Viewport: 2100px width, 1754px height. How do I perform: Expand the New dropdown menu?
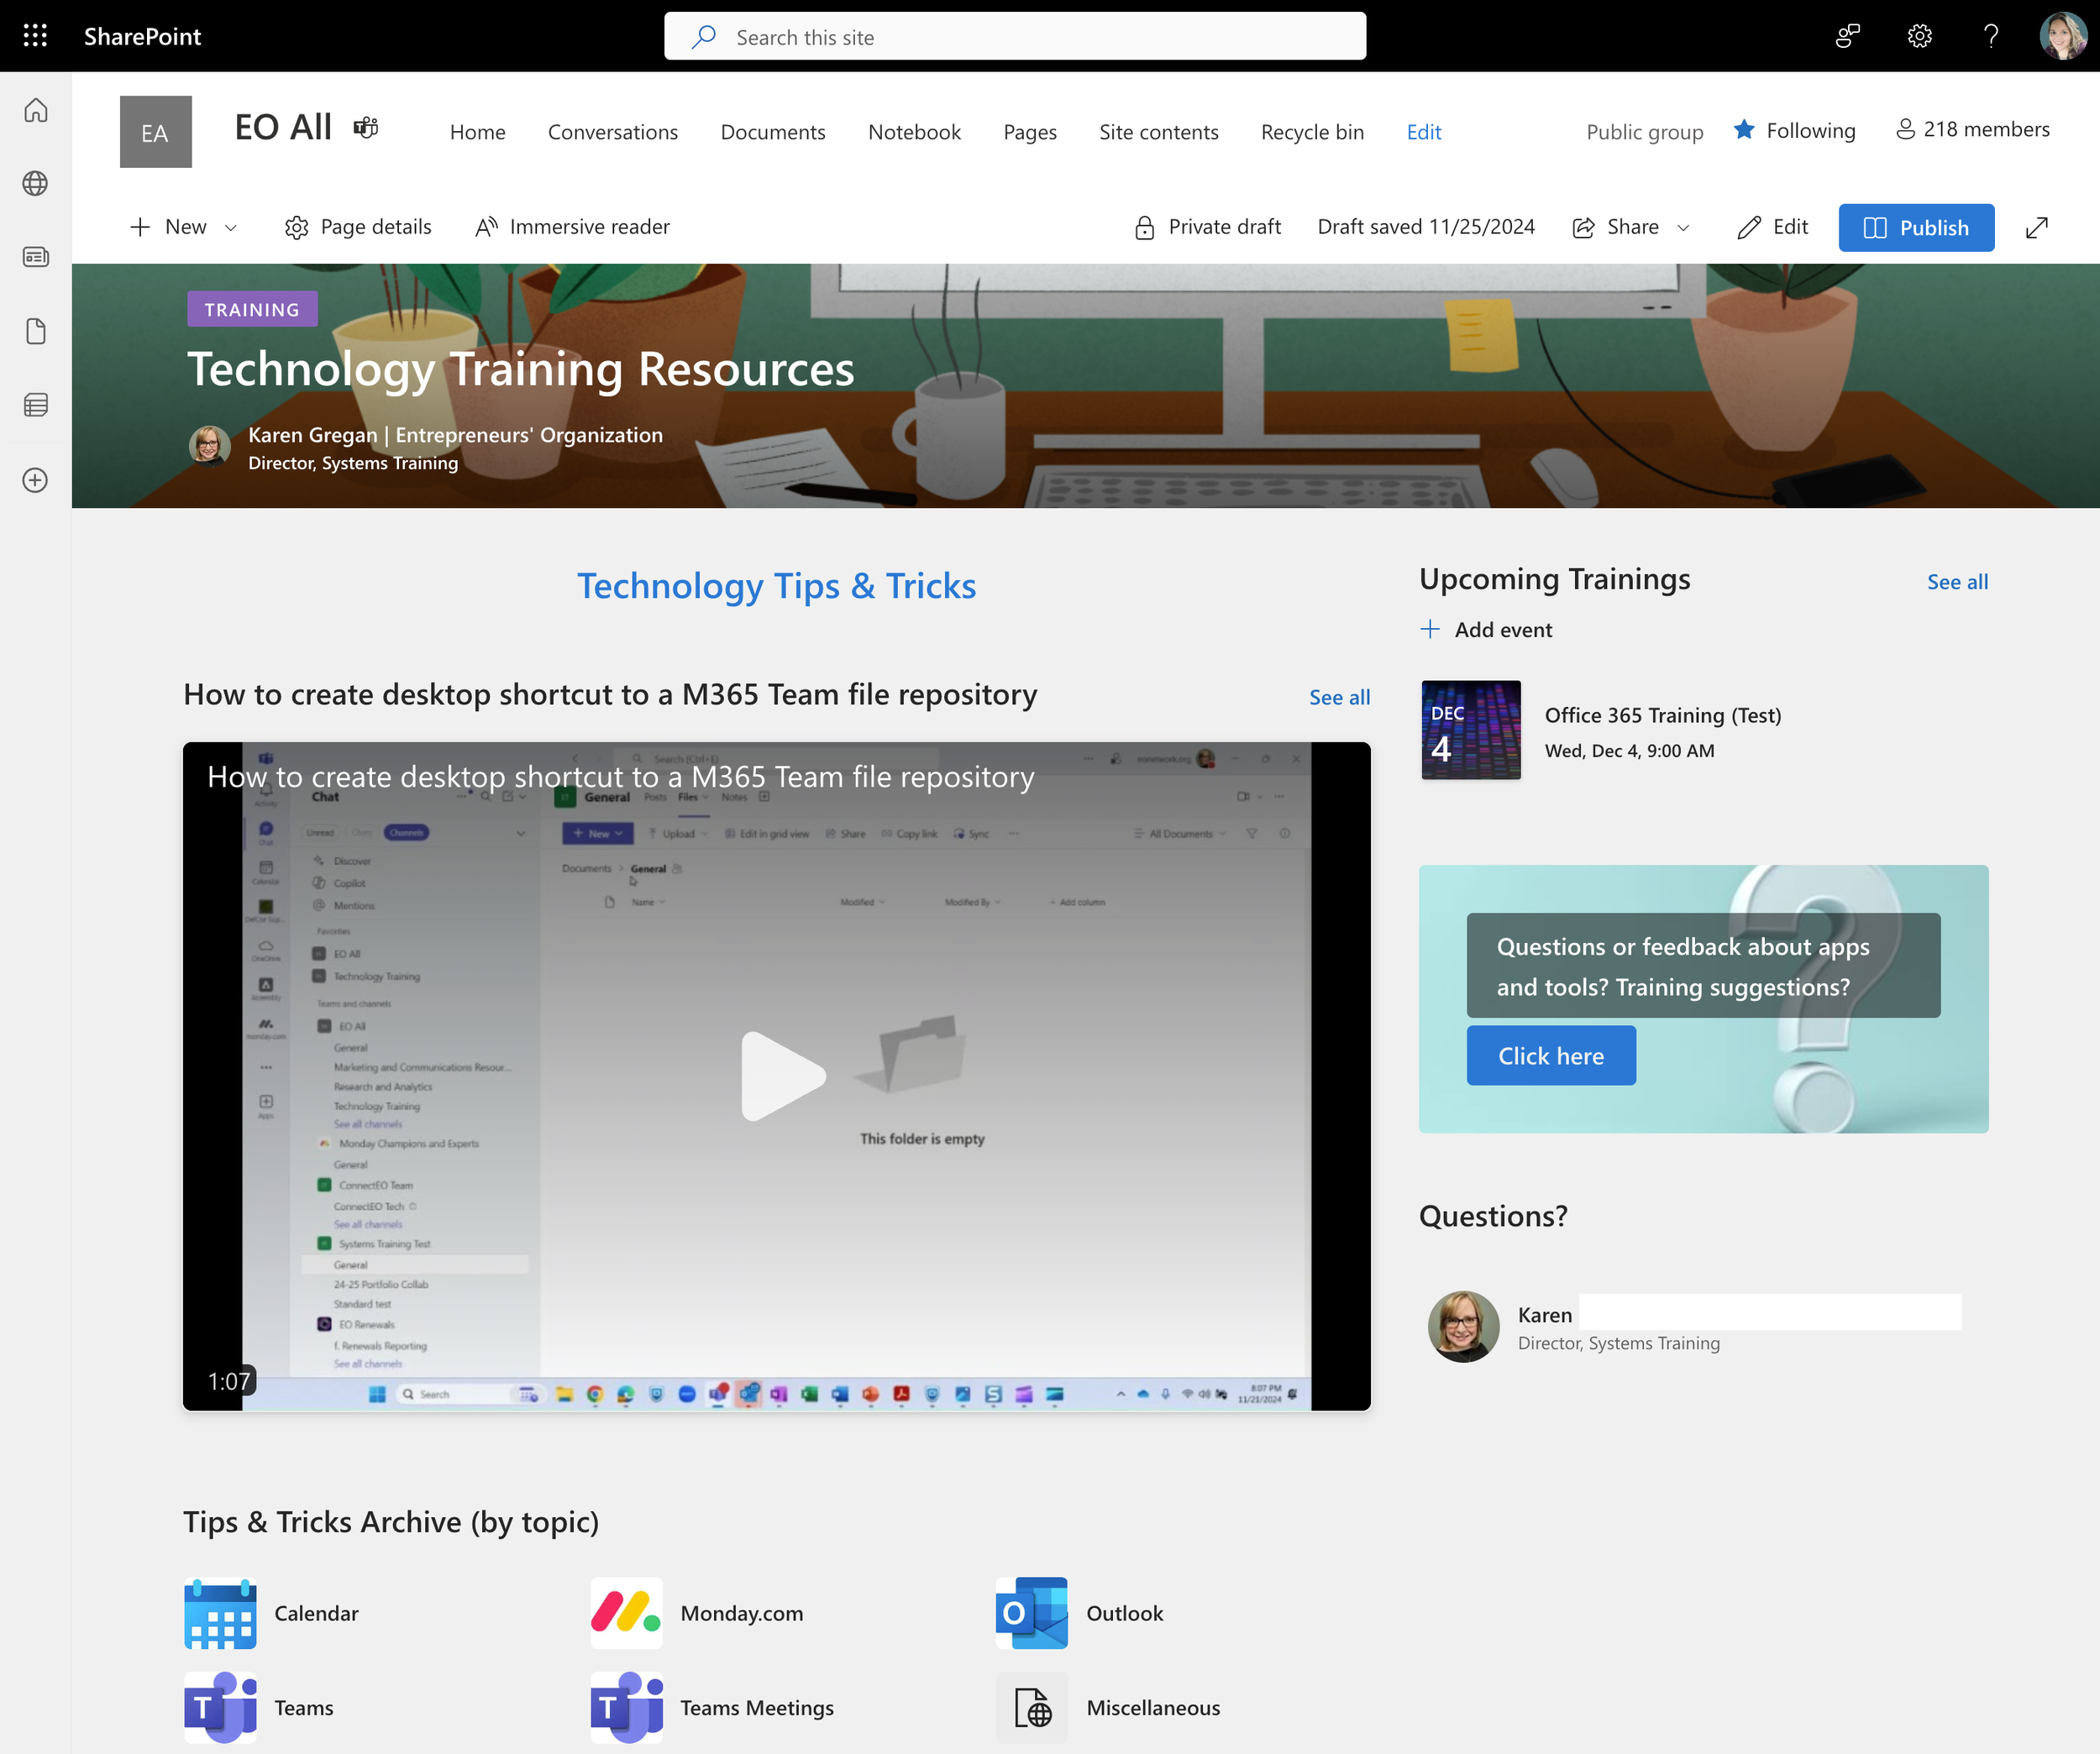point(231,228)
